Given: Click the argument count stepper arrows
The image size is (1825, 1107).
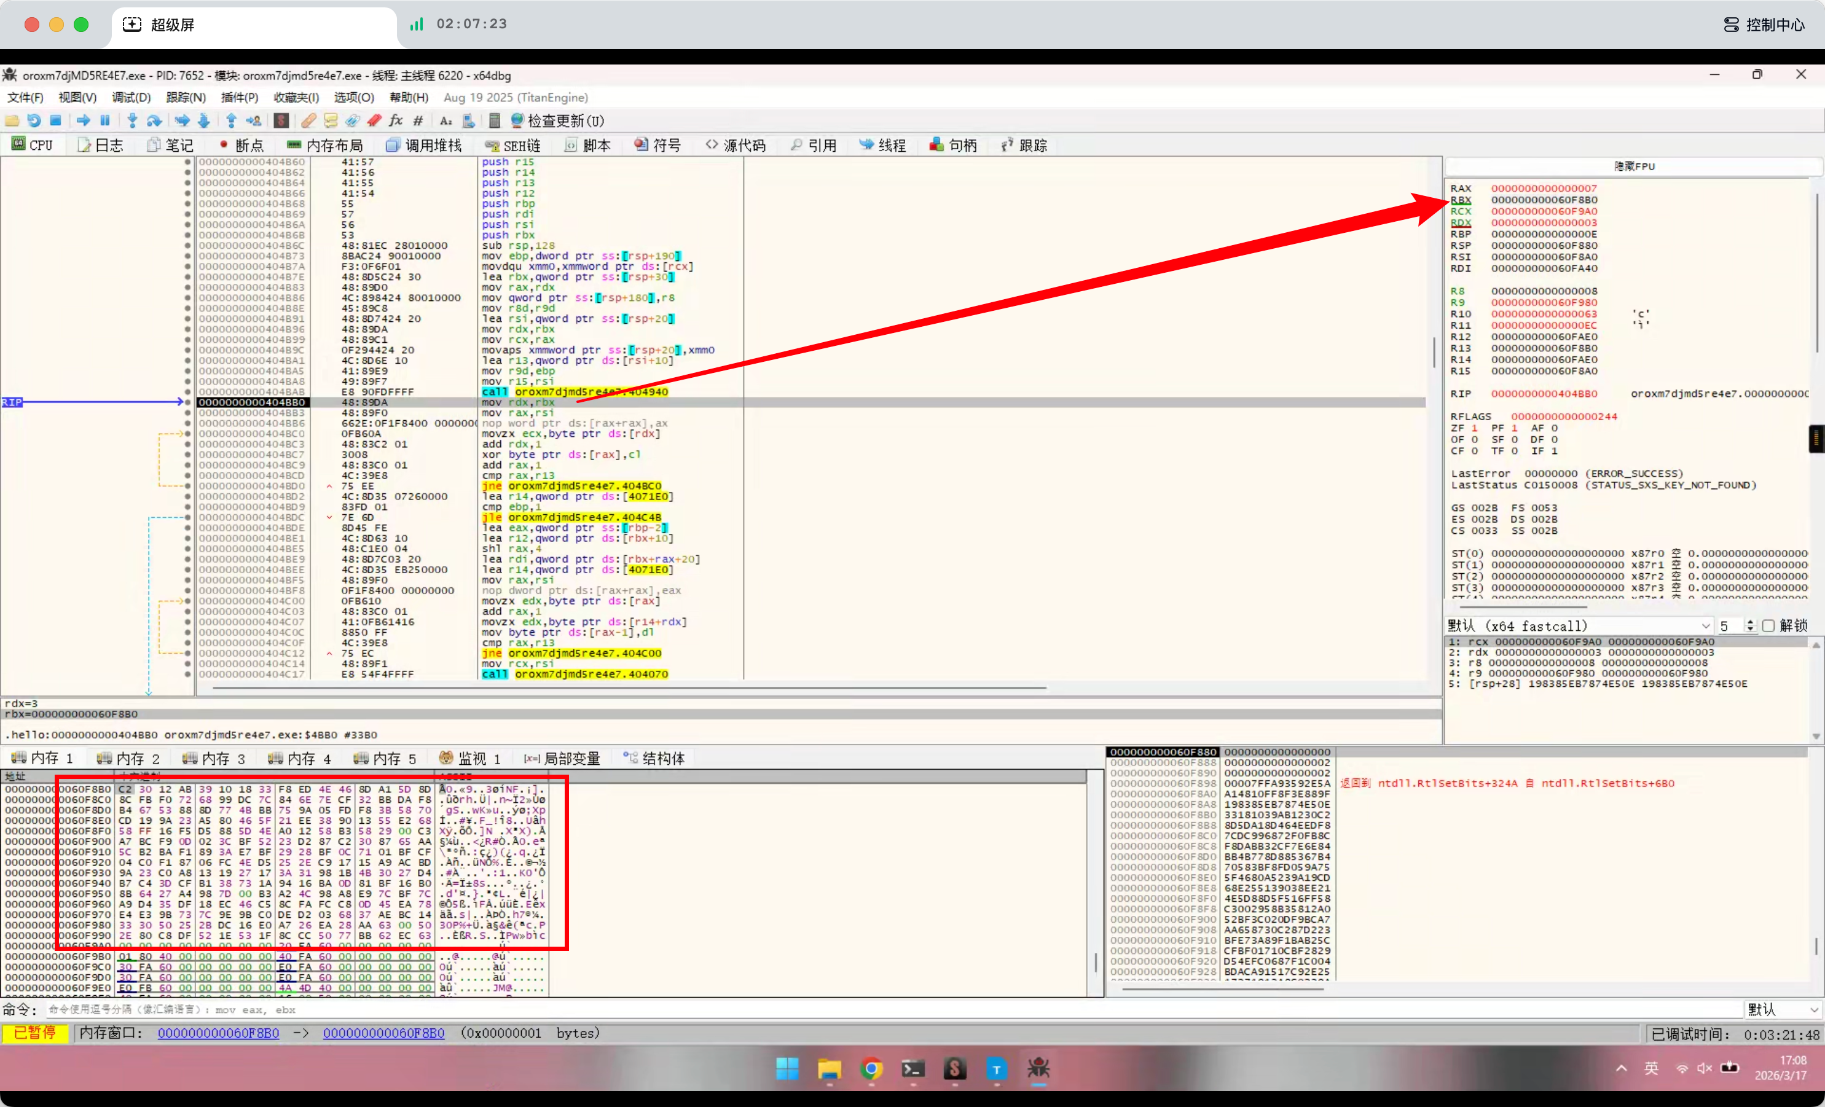Looking at the screenshot, I should (1750, 626).
